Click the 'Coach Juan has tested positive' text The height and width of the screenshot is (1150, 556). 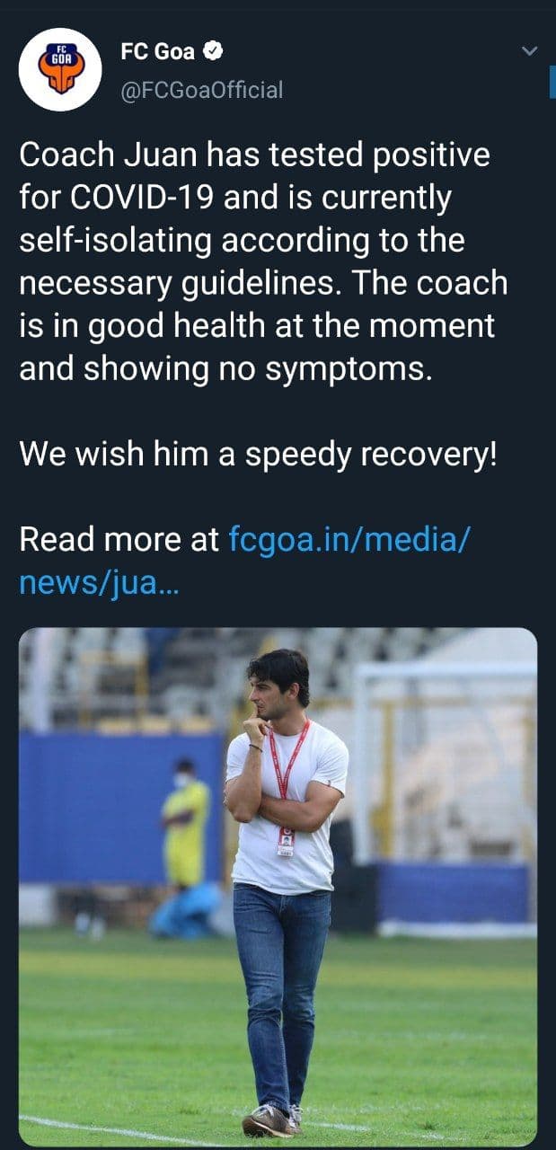click(x=254, y=155)
